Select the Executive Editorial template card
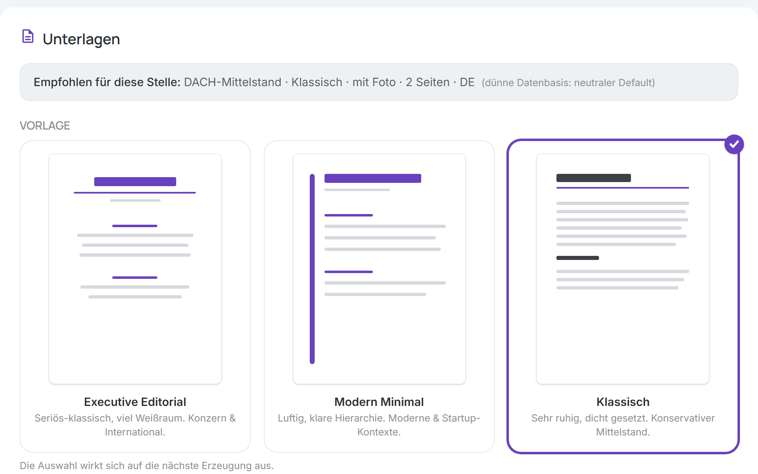Image resolution: width=758 pixels, height=474 pixels. click(x=135, y=296)
